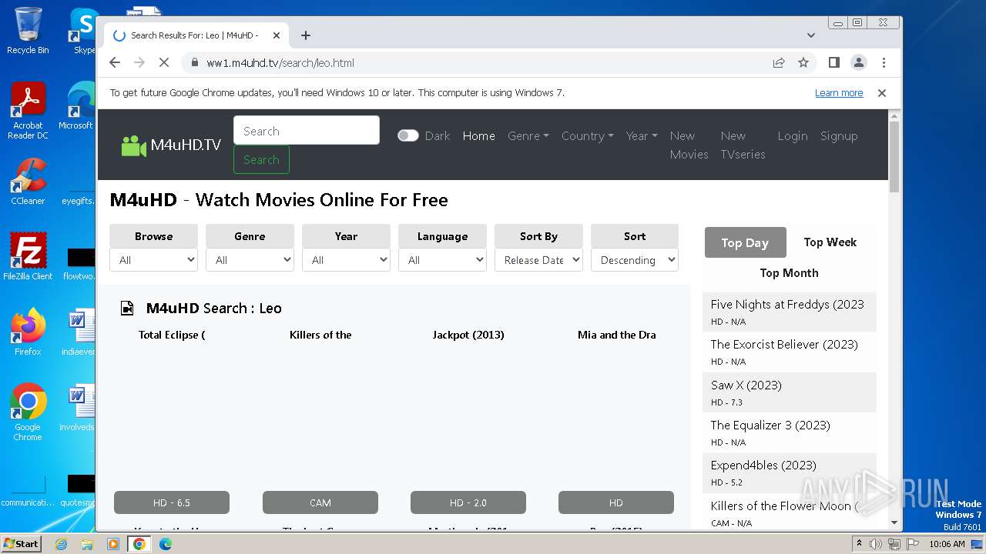Click taskbar clock showing 10:06 AM
Viewport: 986px width, 554px height.
pyautogui.click(x=947, y=544)
